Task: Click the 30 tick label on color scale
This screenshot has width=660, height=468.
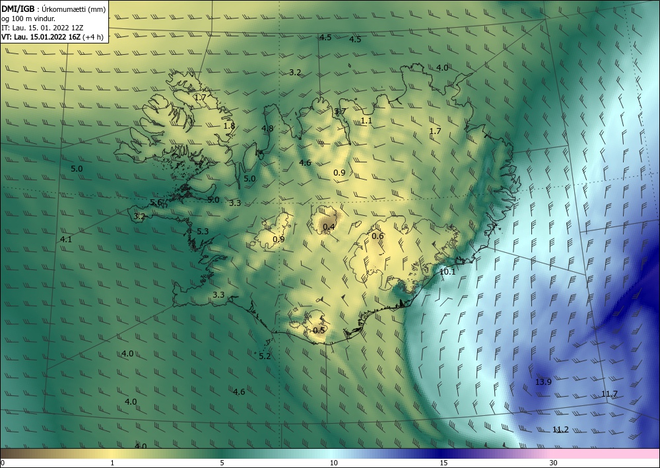Action: (553, 463)
